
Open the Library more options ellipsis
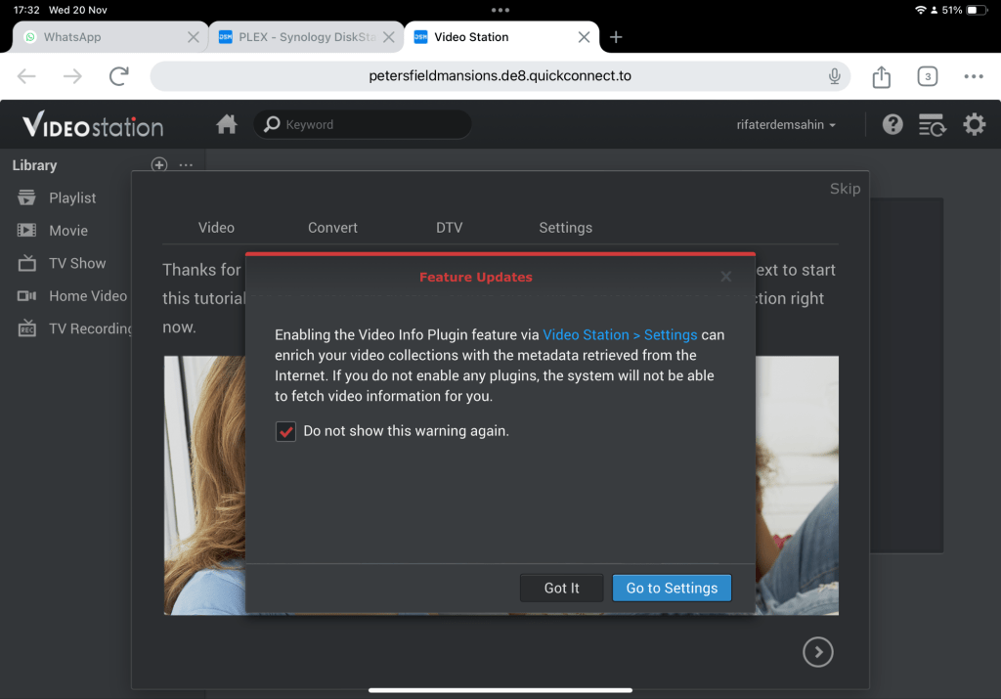(x=186, y=165)
